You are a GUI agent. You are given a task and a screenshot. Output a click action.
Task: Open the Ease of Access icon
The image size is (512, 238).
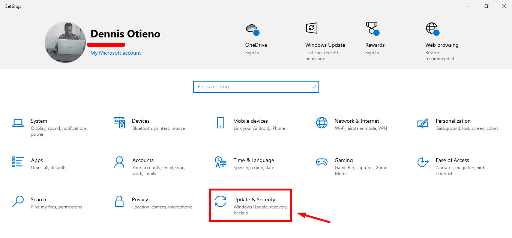[x=423, y=162]
